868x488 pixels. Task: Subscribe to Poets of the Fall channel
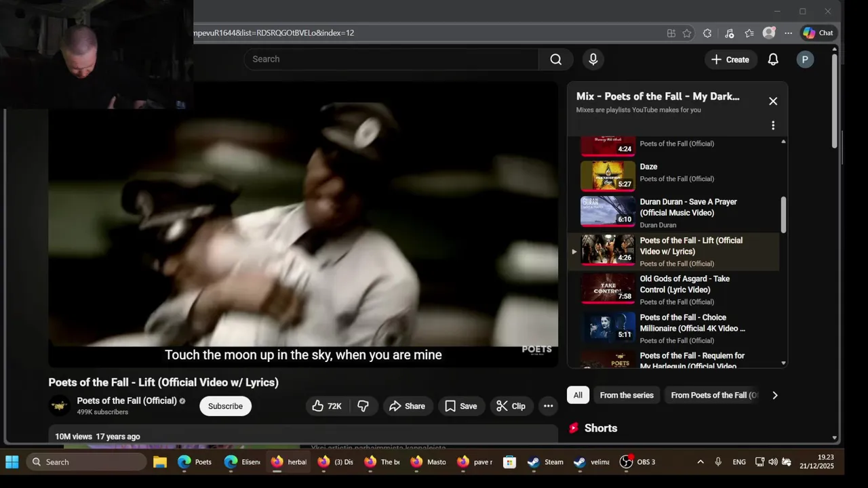click(225, 406)
